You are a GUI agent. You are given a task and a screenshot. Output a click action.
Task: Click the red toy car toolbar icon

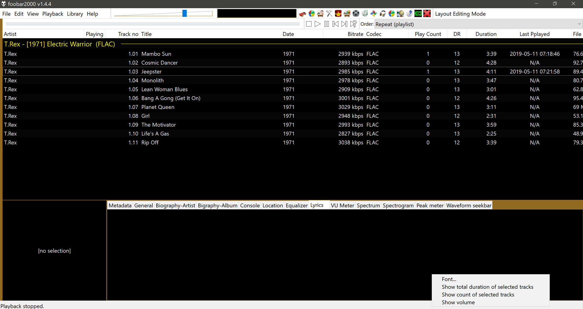303,14
